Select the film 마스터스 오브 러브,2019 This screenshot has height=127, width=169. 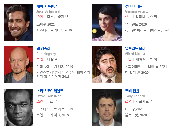55,109
